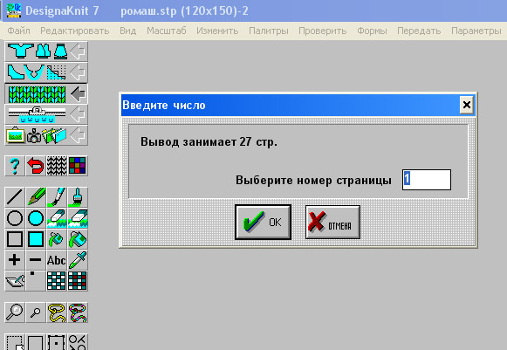Select the Abc text tool

(57, 260)
